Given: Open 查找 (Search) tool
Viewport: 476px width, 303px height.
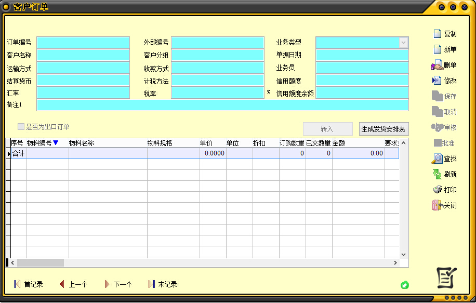Looking at the screenshot, I should click(x=438, y=159).
